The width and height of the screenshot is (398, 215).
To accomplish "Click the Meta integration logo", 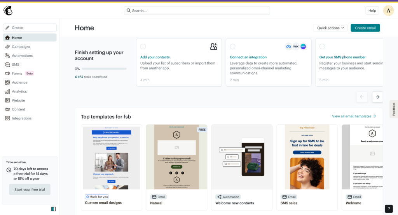I will [x=288, y=46].
